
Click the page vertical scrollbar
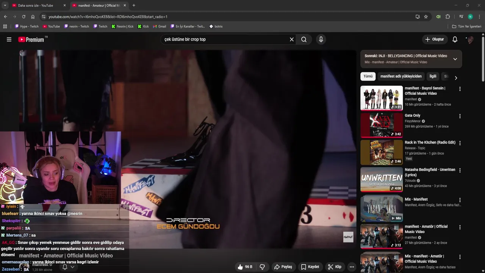click(x=483, y=59)
